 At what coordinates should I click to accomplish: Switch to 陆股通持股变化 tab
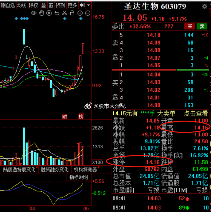[19, 169]
